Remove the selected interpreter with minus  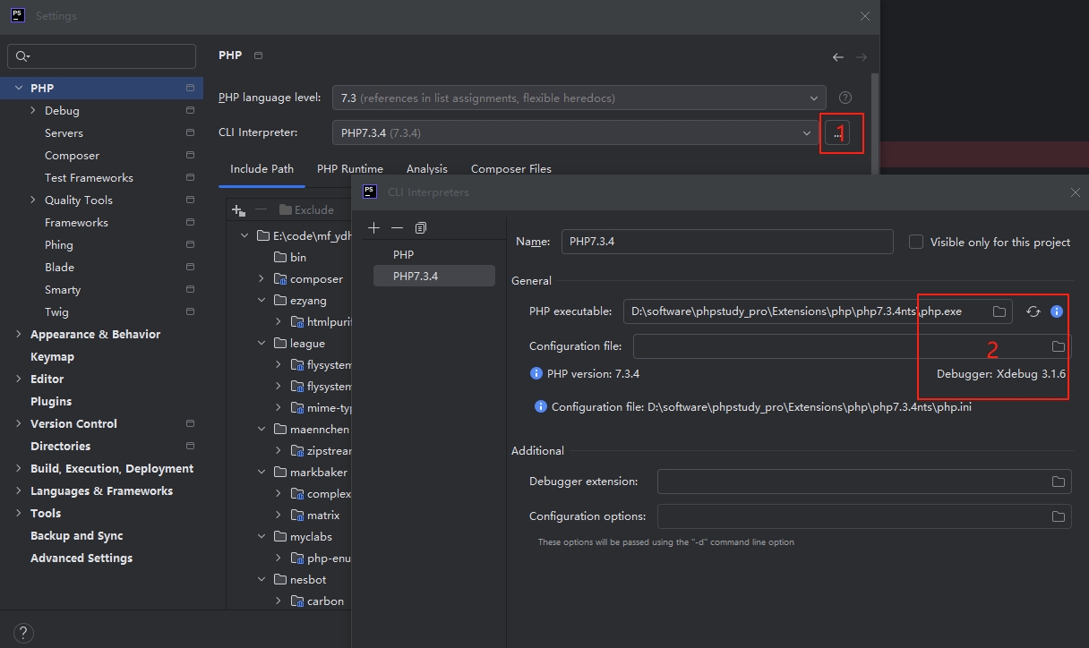pyautogui.click(x=397, y=227)
